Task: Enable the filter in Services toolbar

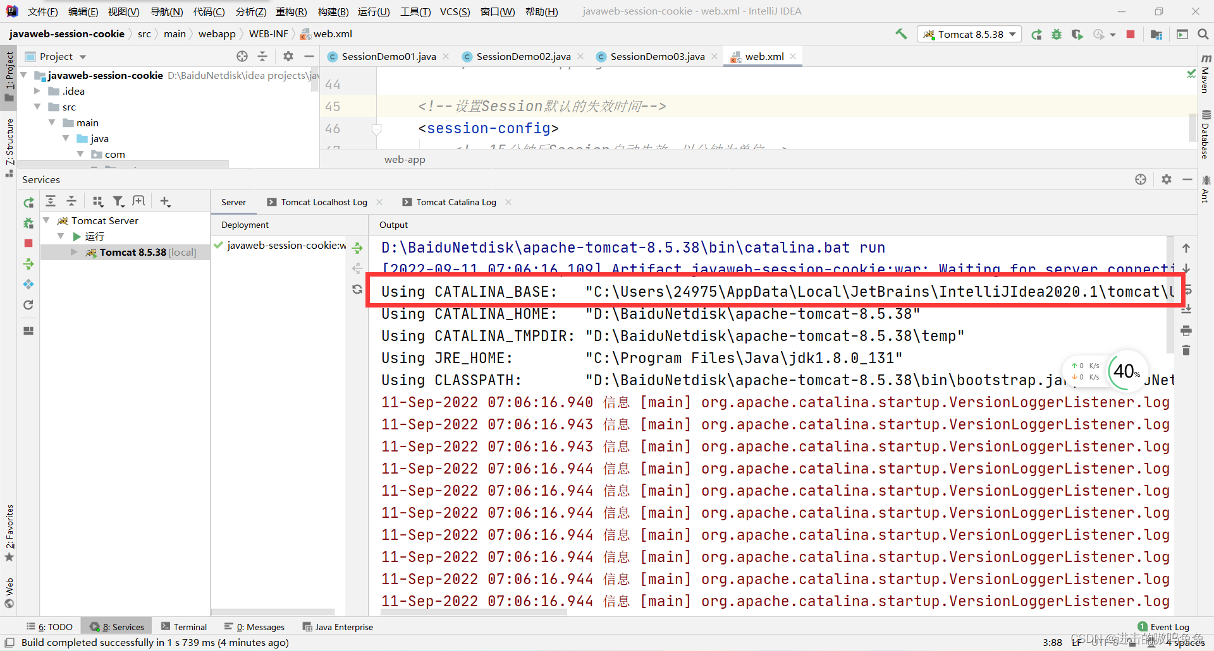Action: click(118, 201)
